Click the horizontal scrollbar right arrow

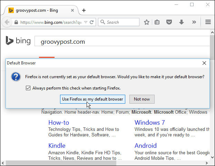207,163
